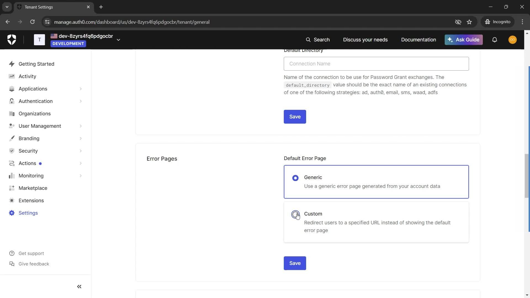The height and width of the screenshot is (298, 530).
Task: Open the Search magnifier in header
Action: (308, 40)
